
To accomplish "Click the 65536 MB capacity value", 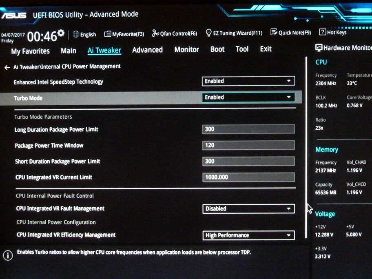I will point(326,193).
